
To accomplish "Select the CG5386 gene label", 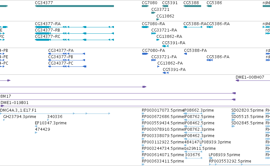I will pos(214,3).
